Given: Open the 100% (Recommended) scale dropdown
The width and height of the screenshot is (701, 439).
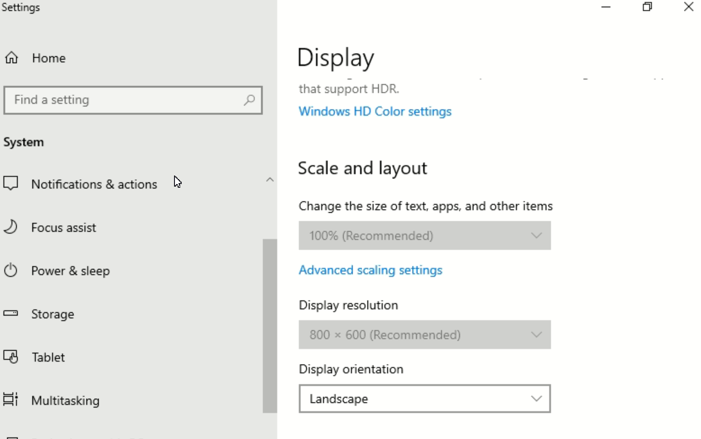Looking at the screenshot, I should (x=424, y=235).
